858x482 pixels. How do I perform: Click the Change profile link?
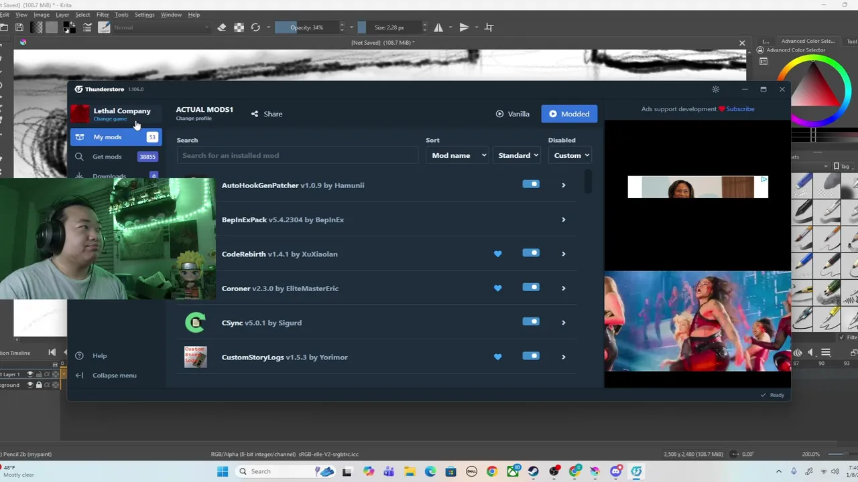[x=194, y=118]
